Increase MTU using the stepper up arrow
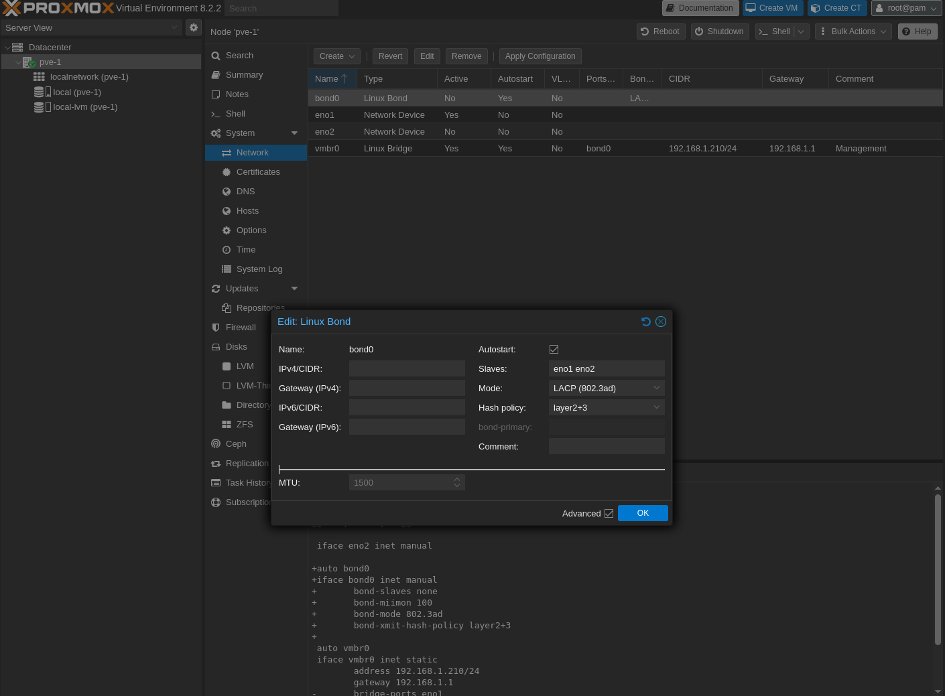Image resolution: width=945 pixels, height=696 pixels. (457, 479)
